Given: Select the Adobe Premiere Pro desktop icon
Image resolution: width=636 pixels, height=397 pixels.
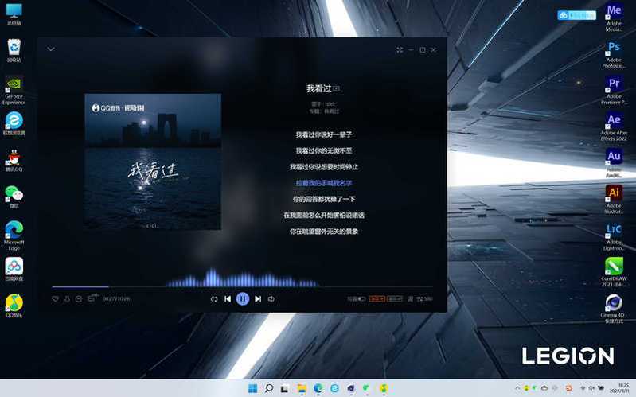Looking at the screenshot, I should coord(614,90).
